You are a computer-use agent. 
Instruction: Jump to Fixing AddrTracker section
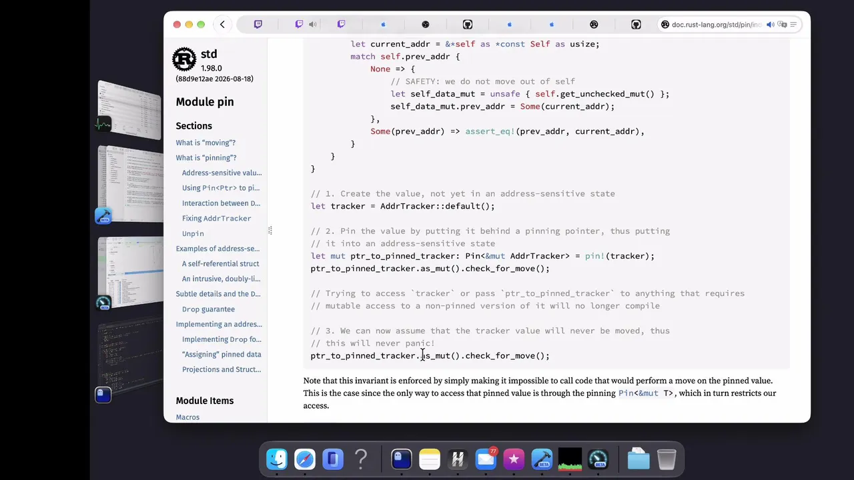[217, 219]
